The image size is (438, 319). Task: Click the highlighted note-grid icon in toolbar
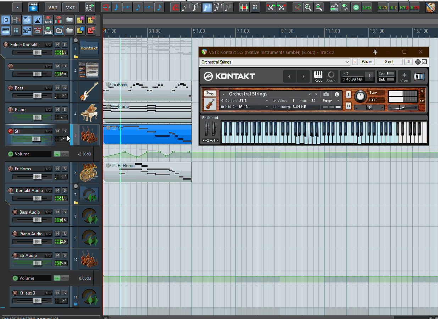pos(207,7)
